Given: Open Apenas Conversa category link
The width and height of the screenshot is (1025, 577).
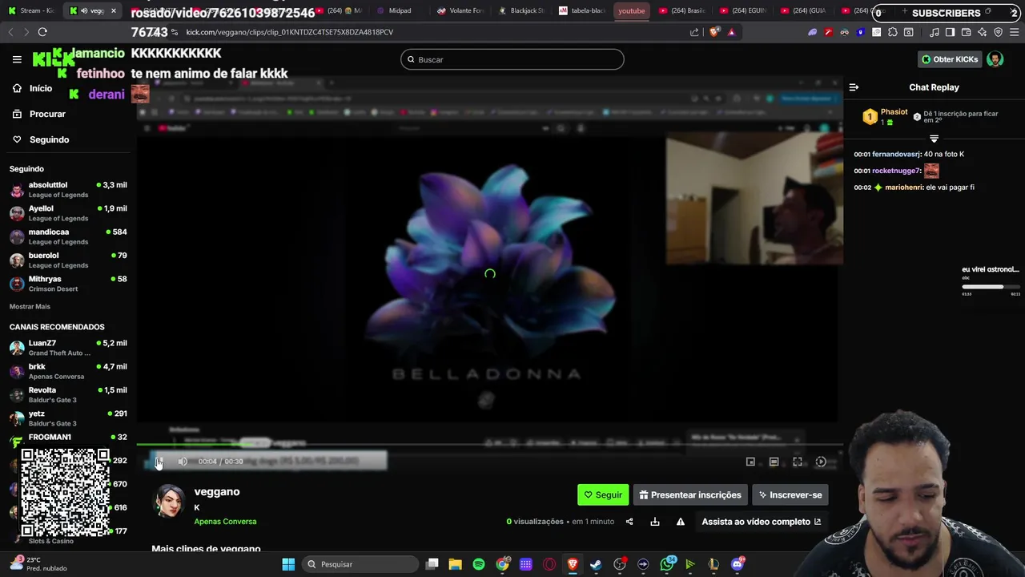Looking at the screenshot, I should [225, 522].
